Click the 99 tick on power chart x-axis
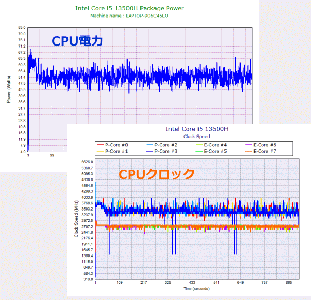311x300 pixels. click(x=52, y=155)
